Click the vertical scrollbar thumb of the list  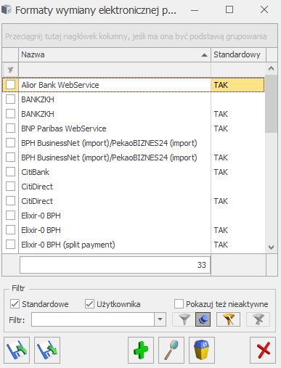(271, 104)
